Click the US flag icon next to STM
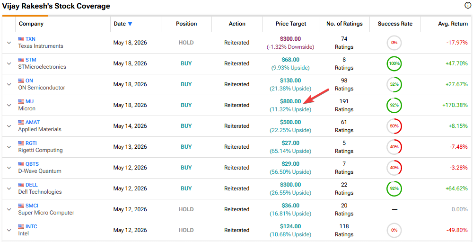Image resolution: width=473 pixels, height=242 pixels. coord(21,60)
